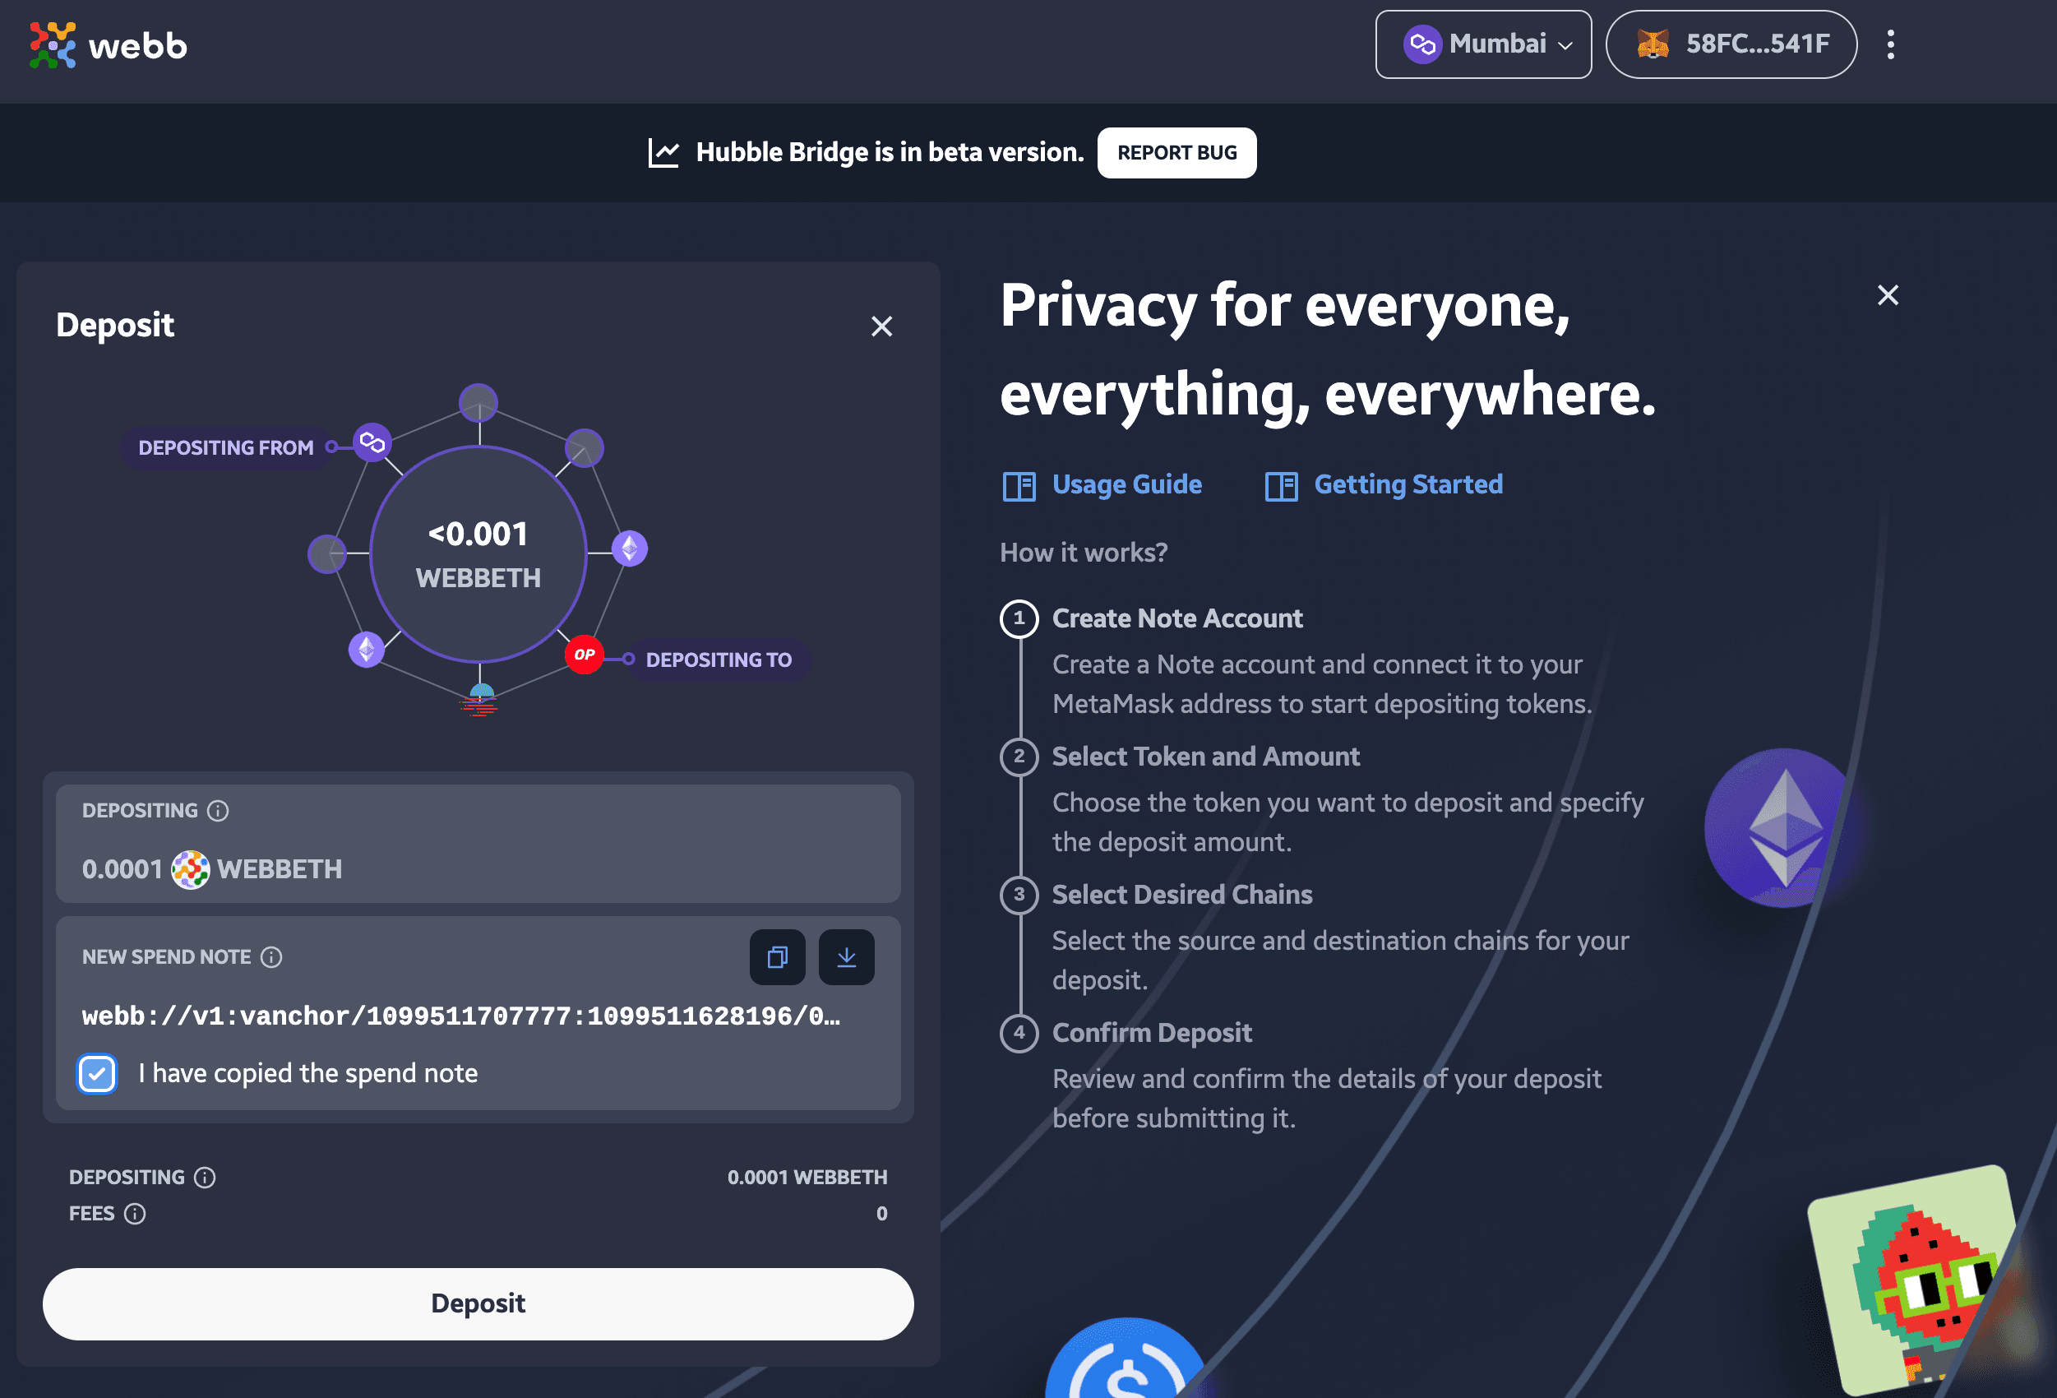2057x1398 pixels.
Task: Click the bottom chain node of the ring
Action: [x=480, y=700]
